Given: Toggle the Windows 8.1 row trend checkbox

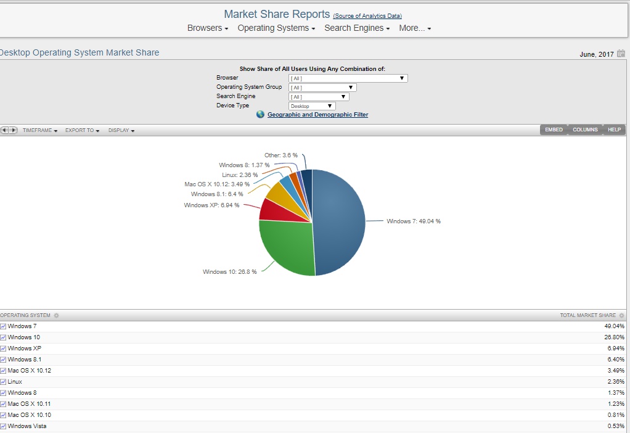Looking at the screenshot, I should 3,360.
